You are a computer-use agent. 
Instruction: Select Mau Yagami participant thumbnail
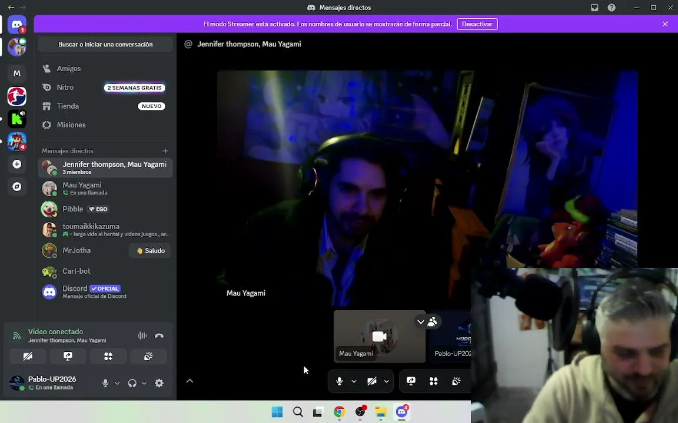coord(379,336)
